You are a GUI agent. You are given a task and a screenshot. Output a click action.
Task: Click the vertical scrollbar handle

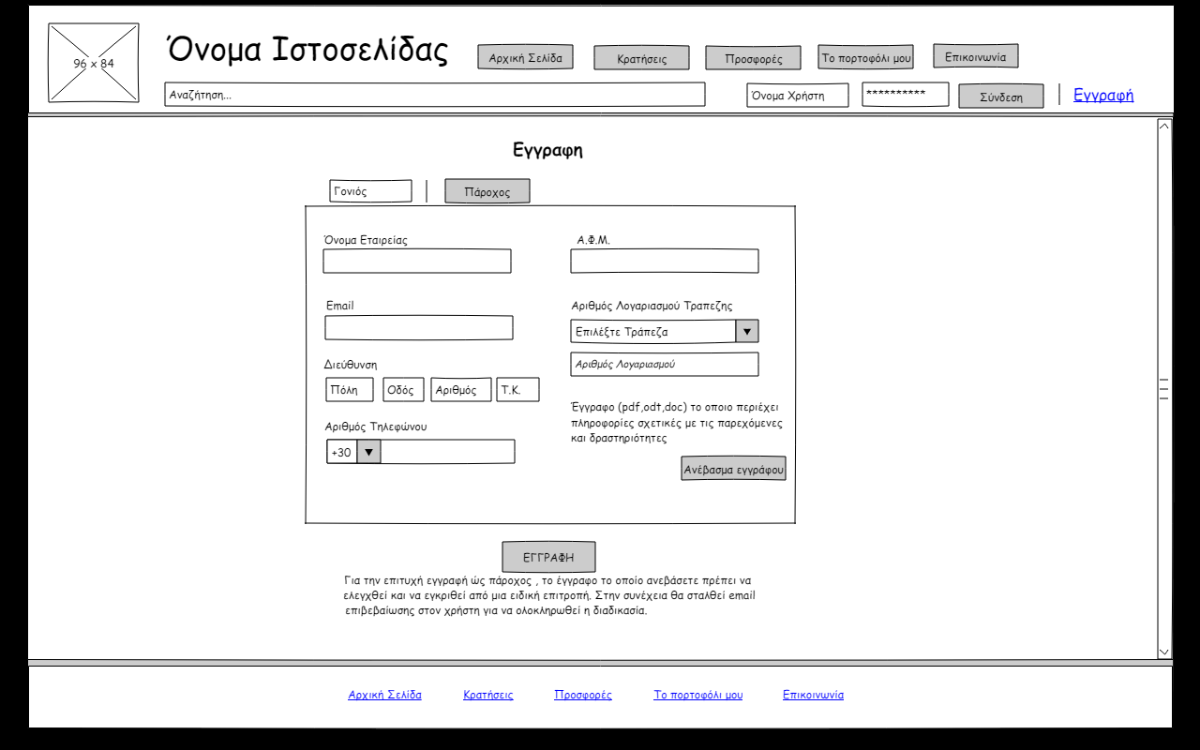(x=1164, y=389)
